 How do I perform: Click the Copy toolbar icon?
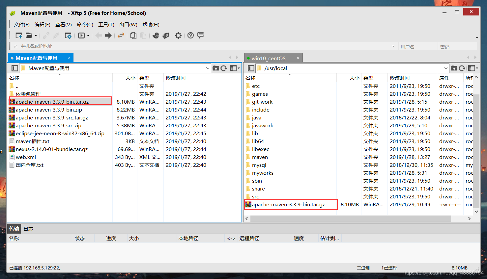tap(133, 36)
